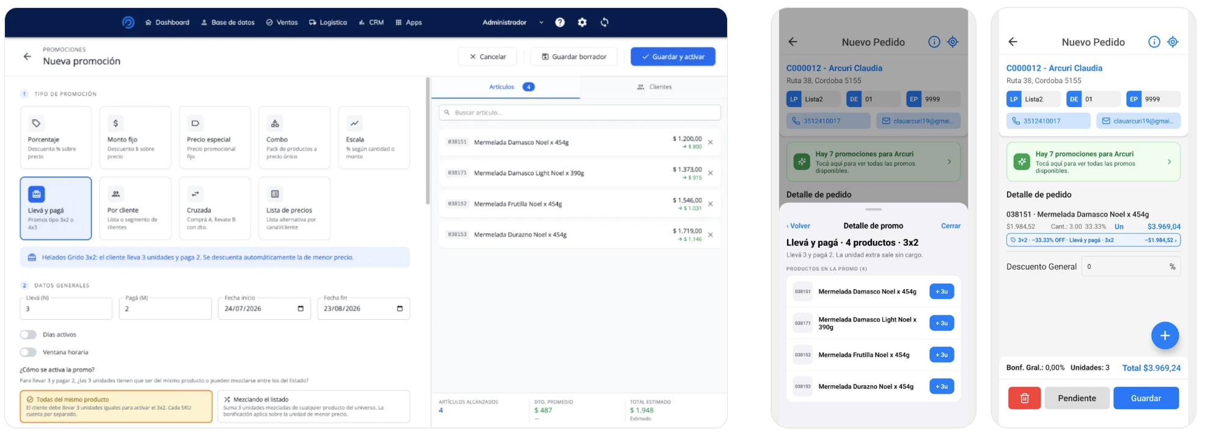Click back arrow in right Nuevo Pedido screen
This screenshot has width=1205, height=439.
tap(1013, 42)
